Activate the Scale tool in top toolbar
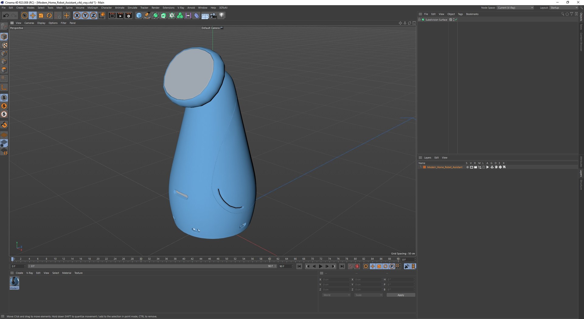 tap(41, 15)
